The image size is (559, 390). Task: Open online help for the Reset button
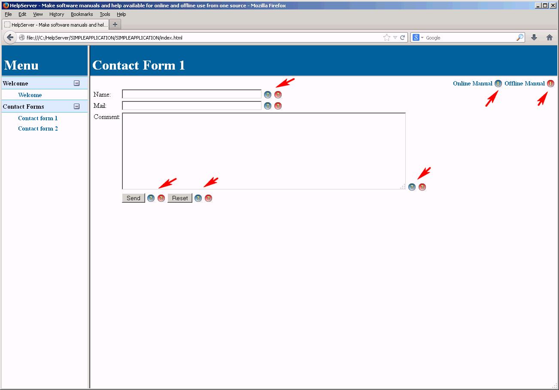click(198, 198)
